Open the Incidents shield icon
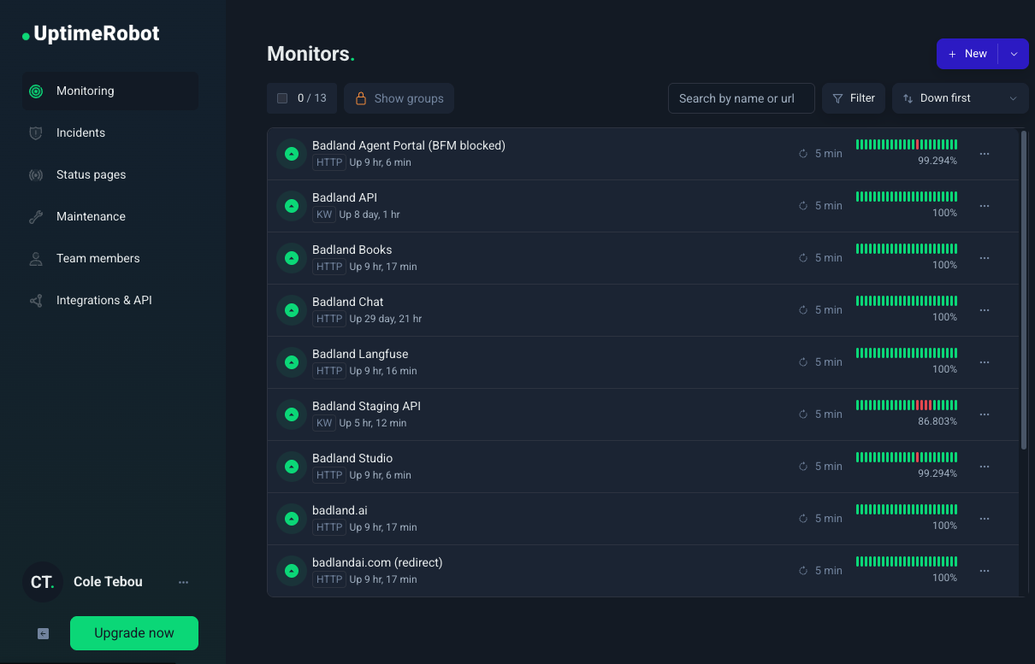This screenshot has height=664, width=1035. click(x=34, y=132)
